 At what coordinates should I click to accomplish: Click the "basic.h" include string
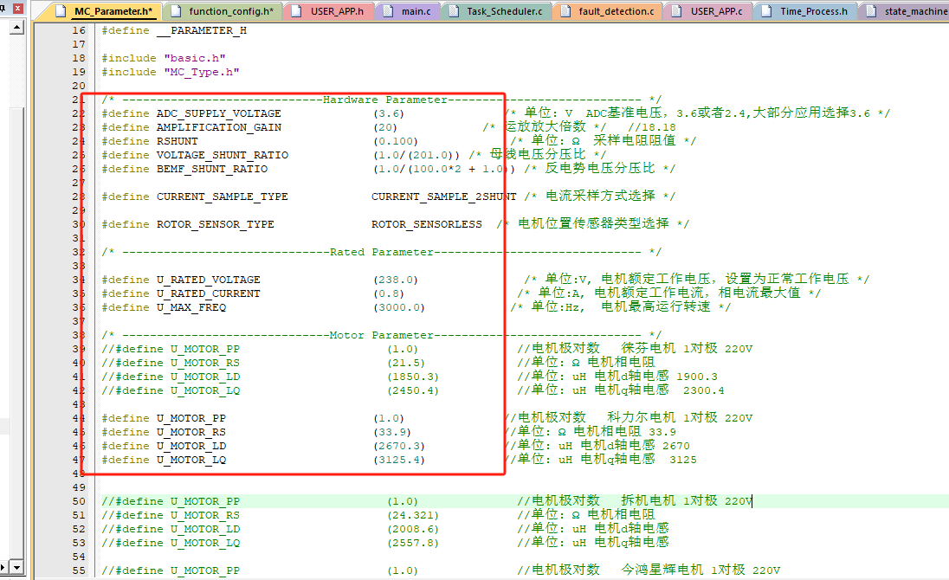(188, 58)
